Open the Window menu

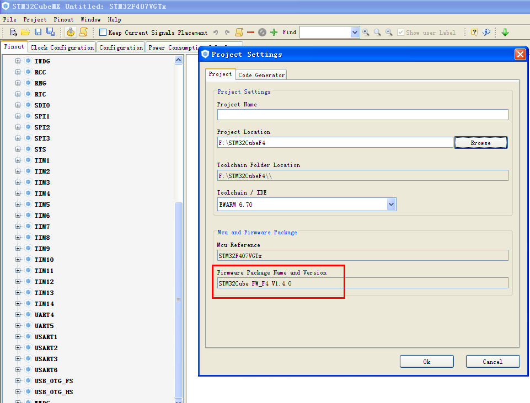pyautogui.click(x=90, y=20)
